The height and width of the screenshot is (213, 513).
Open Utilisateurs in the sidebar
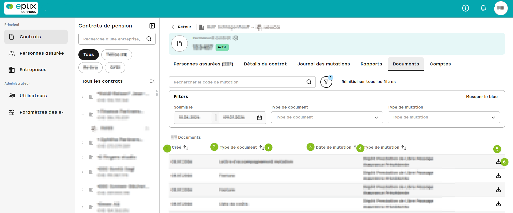(36, 96)
